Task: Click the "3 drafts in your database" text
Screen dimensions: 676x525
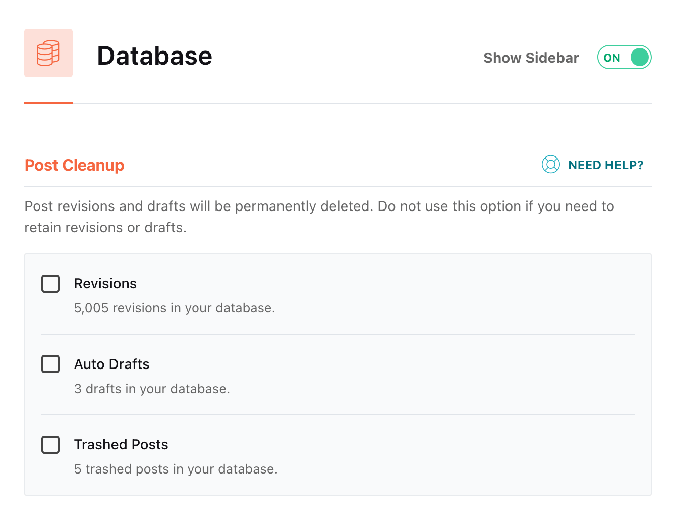Action: 152,389
